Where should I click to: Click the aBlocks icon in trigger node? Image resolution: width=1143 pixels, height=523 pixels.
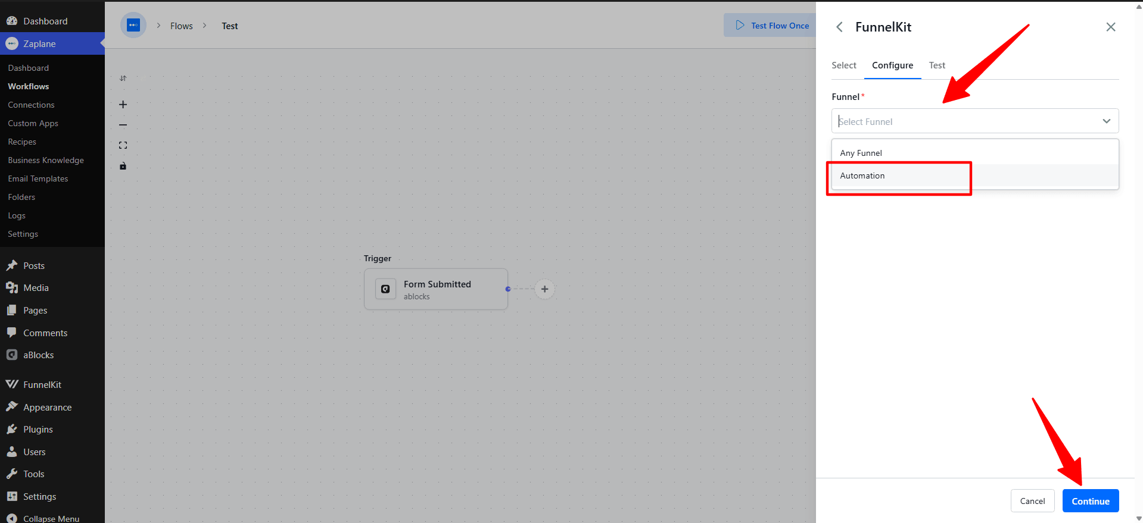coord(385,289)
